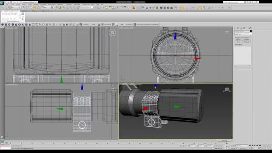Click the highlighted Graphite Modeling Tools ribbon icon
This screenshot has height=153, width=272.
[x=106, y=8]
